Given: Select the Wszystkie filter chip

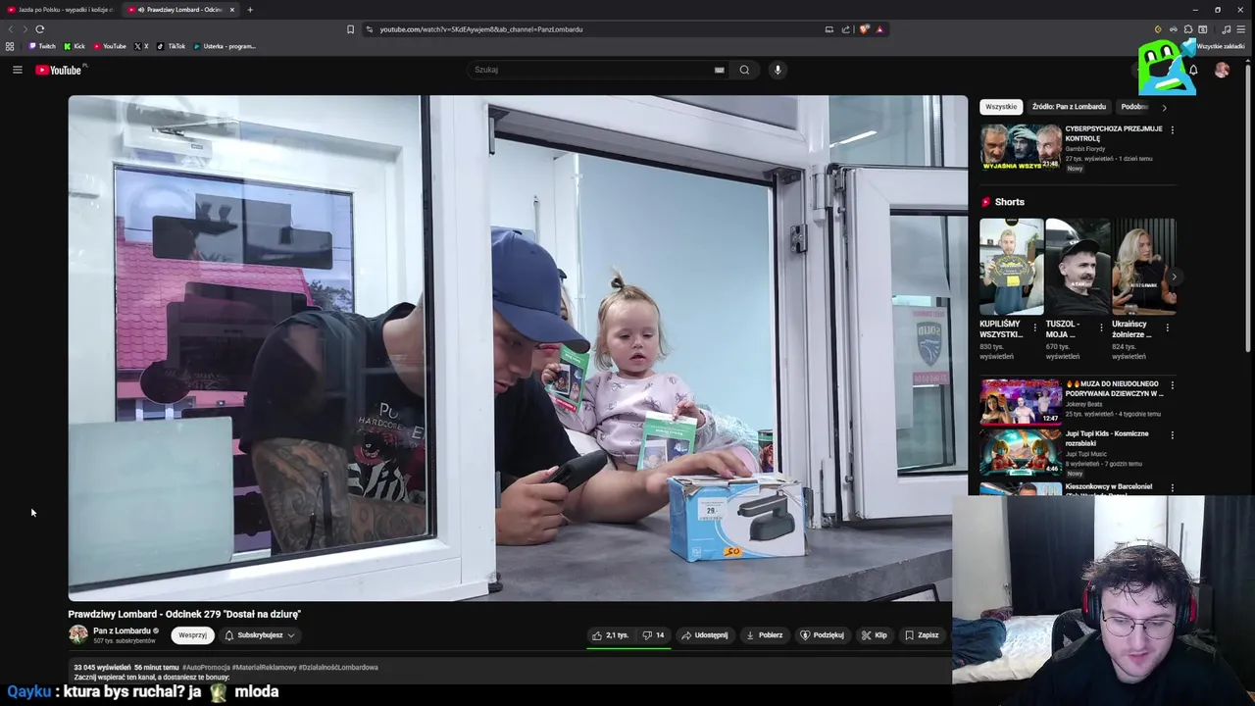Looking at the screenshot, I should 1001,107.
